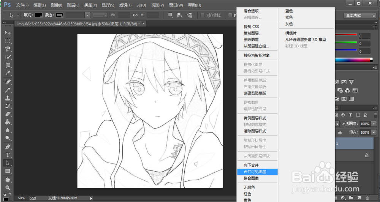Select the Paint Bucket tool

8,122
